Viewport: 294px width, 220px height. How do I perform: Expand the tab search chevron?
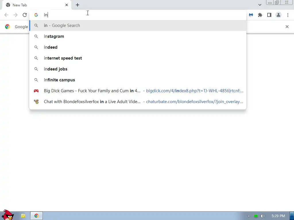tap(260, 5)
